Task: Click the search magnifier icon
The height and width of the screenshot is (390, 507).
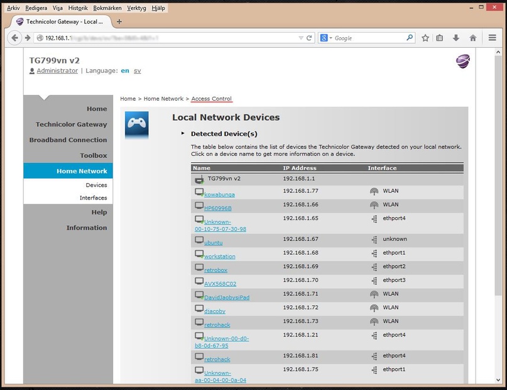Action: point(410,38)
